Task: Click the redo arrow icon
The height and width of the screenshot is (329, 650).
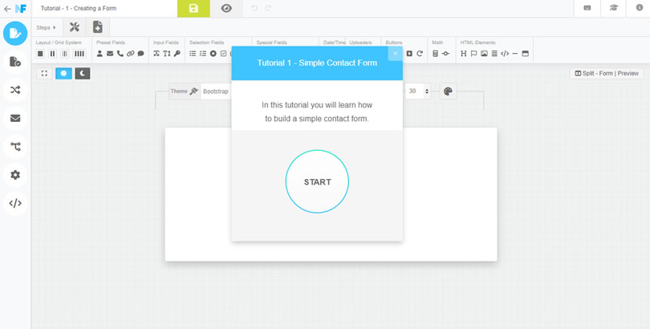Action: [x=268, y=8]
